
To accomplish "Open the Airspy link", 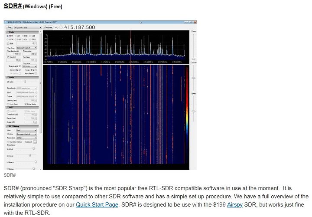I will (235, 205).
